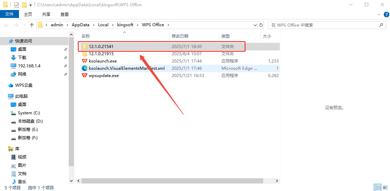The image size is (390, 191).
Task: Select the 12.1.0.21915 folder icon
Action: pyautogui.click(x=85, y=54)
